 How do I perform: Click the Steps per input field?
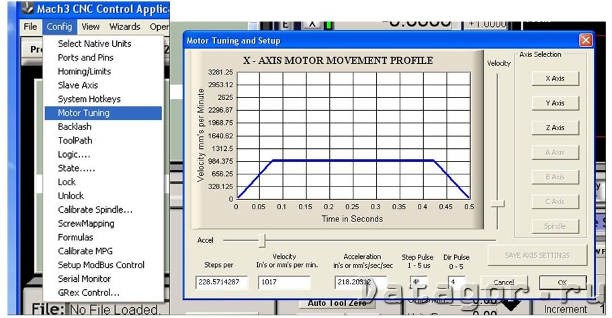(x=221, y=282)
